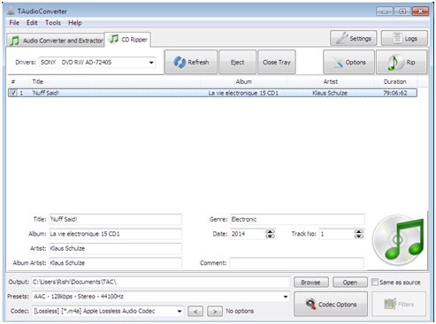Click the Comment input field
The image size is (436, 324).
pos(296,263)
